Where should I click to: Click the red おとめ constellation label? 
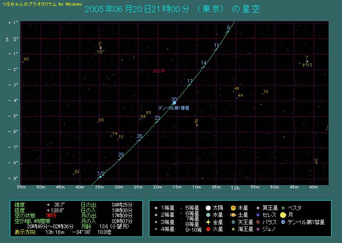pyautogui.click(x=159, y=70)
